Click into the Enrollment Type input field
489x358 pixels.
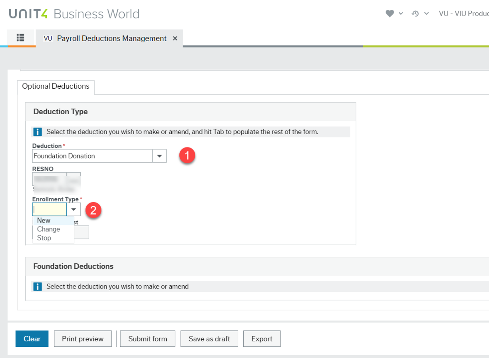(50, 209)
